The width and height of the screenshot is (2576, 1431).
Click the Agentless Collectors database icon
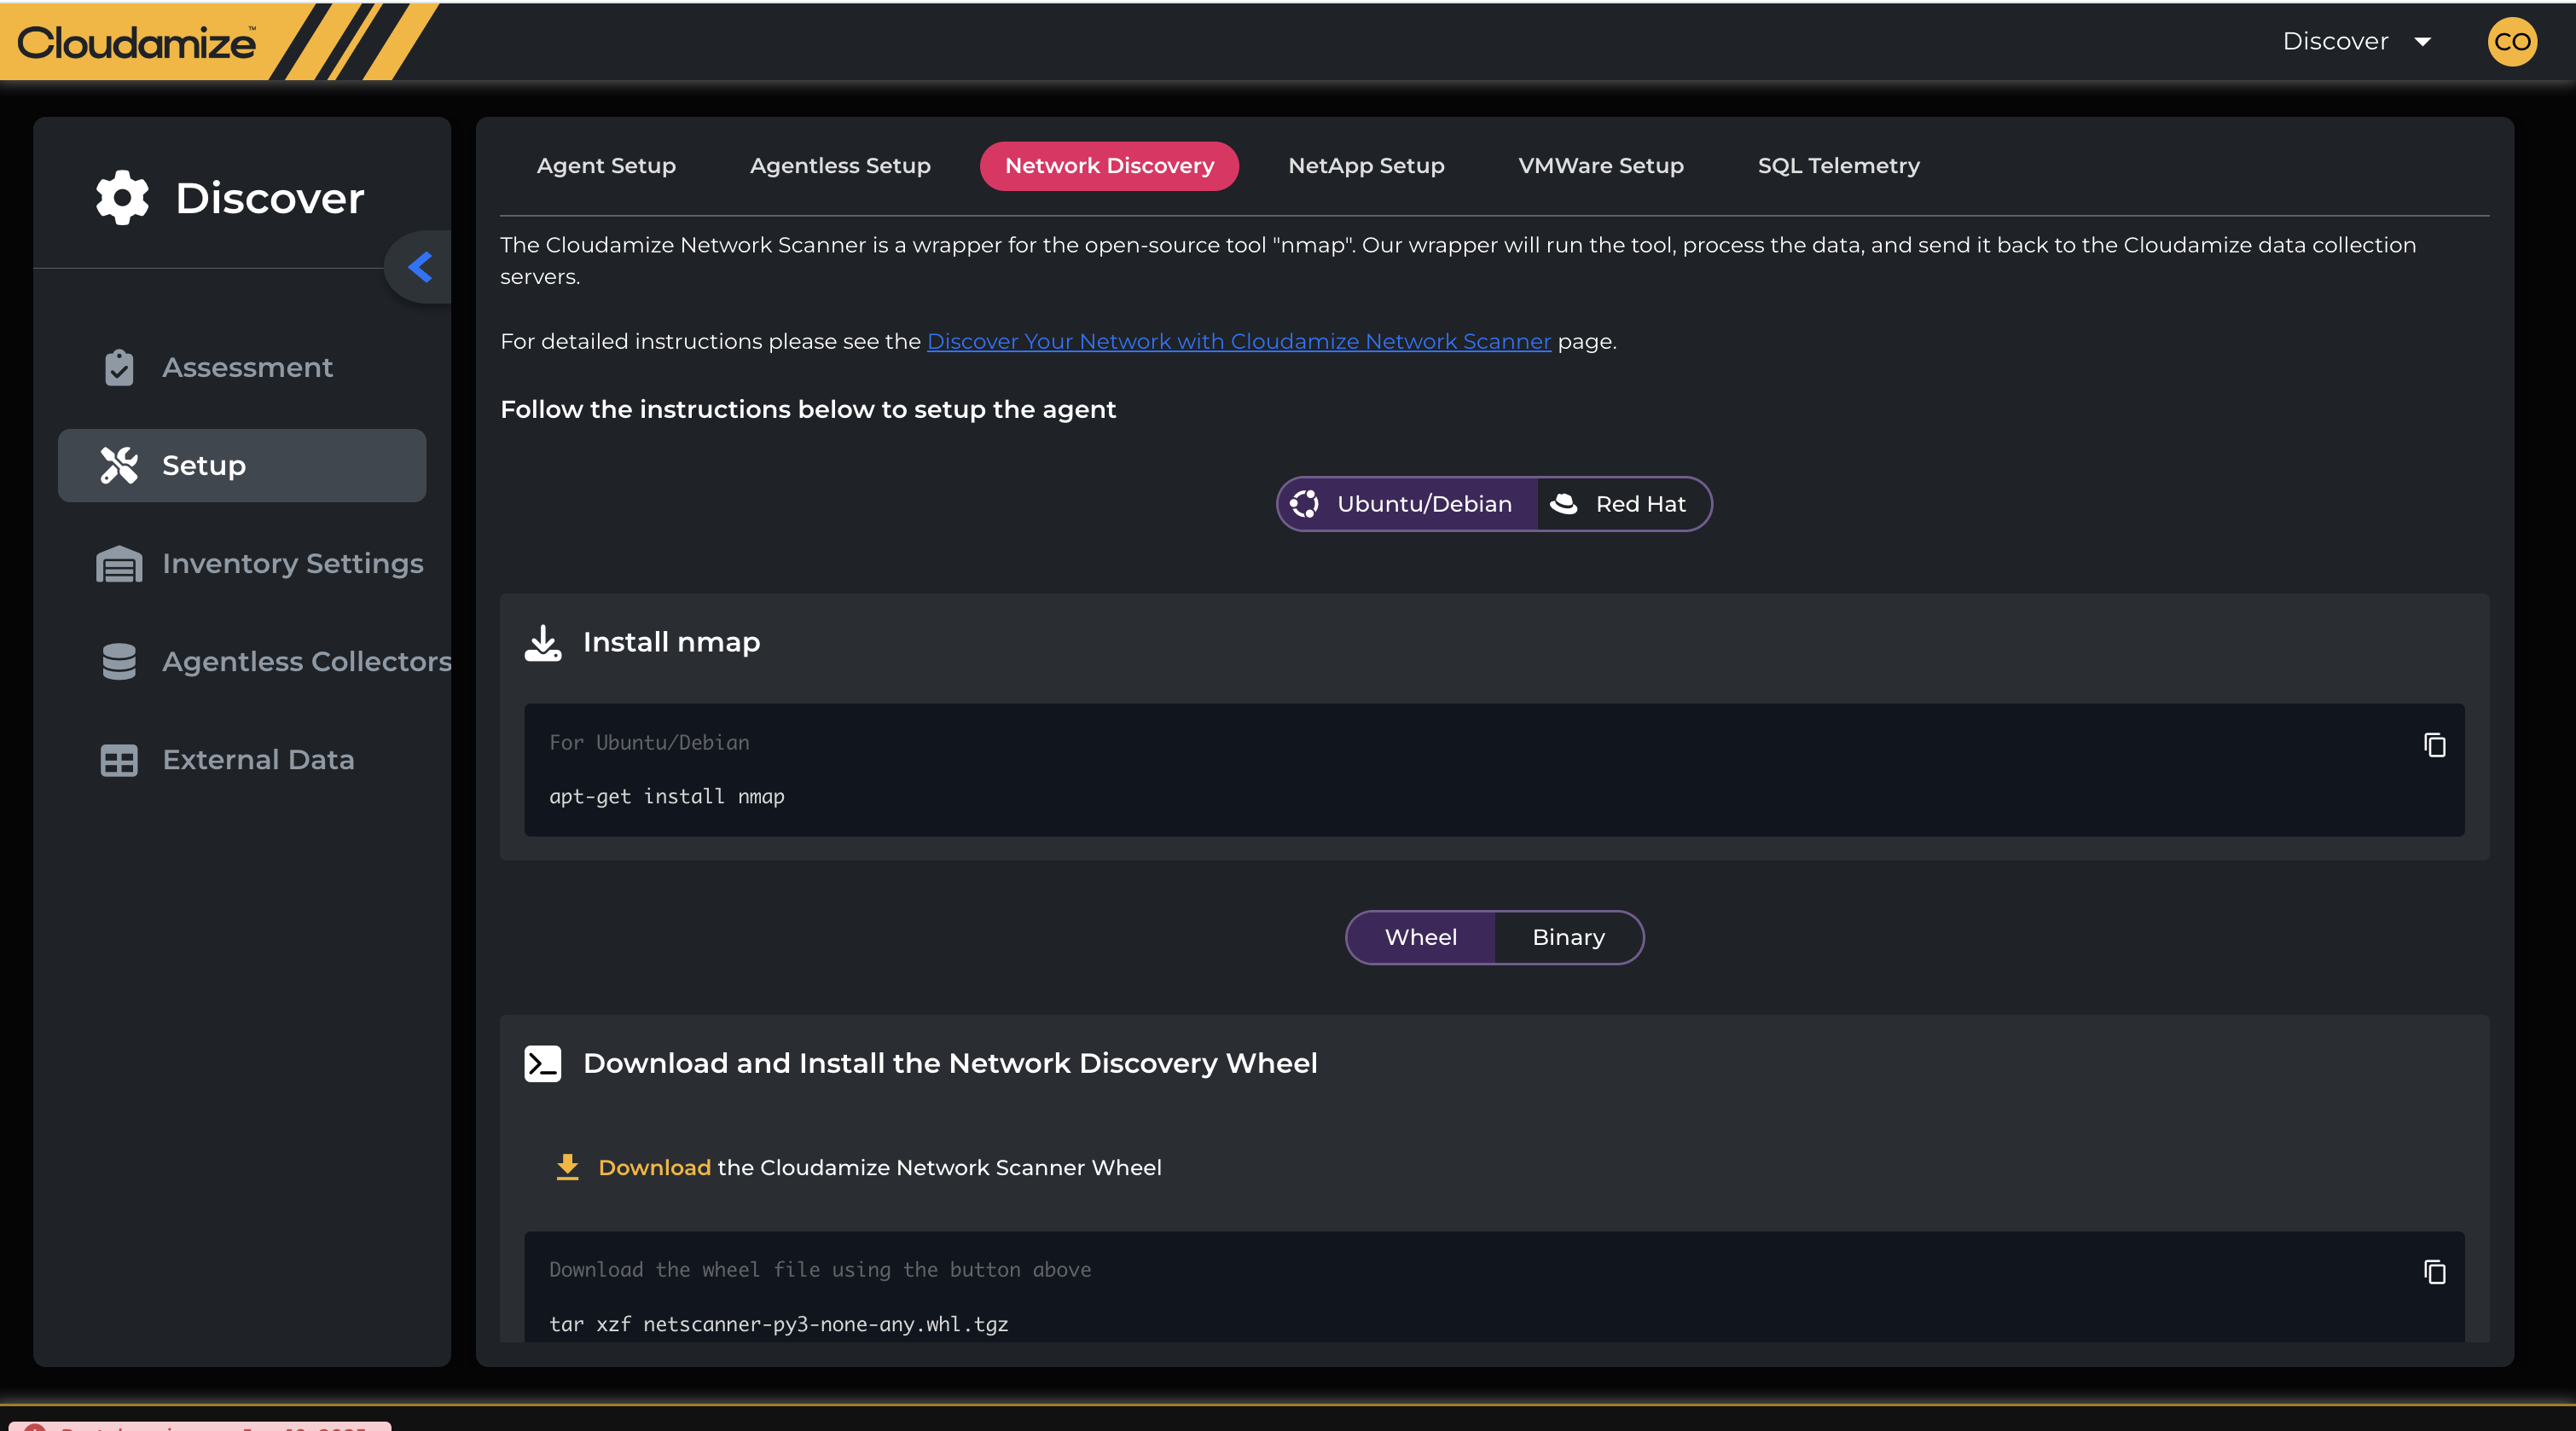pos(119,662)
